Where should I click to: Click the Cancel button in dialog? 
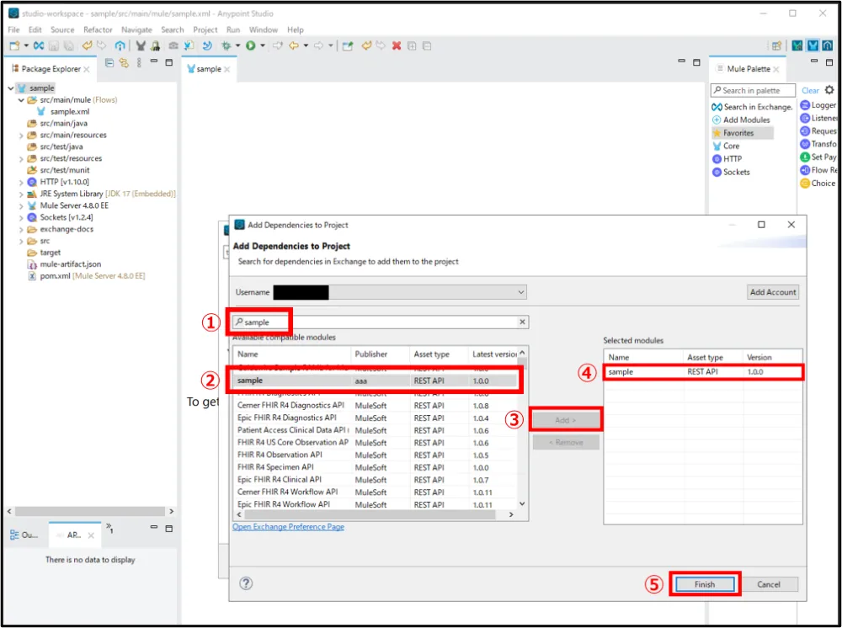769,584
